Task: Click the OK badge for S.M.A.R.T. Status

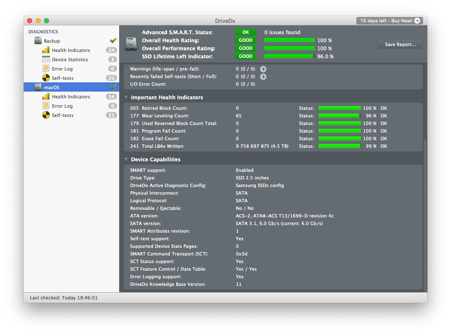Action: [x=246, y=32]
